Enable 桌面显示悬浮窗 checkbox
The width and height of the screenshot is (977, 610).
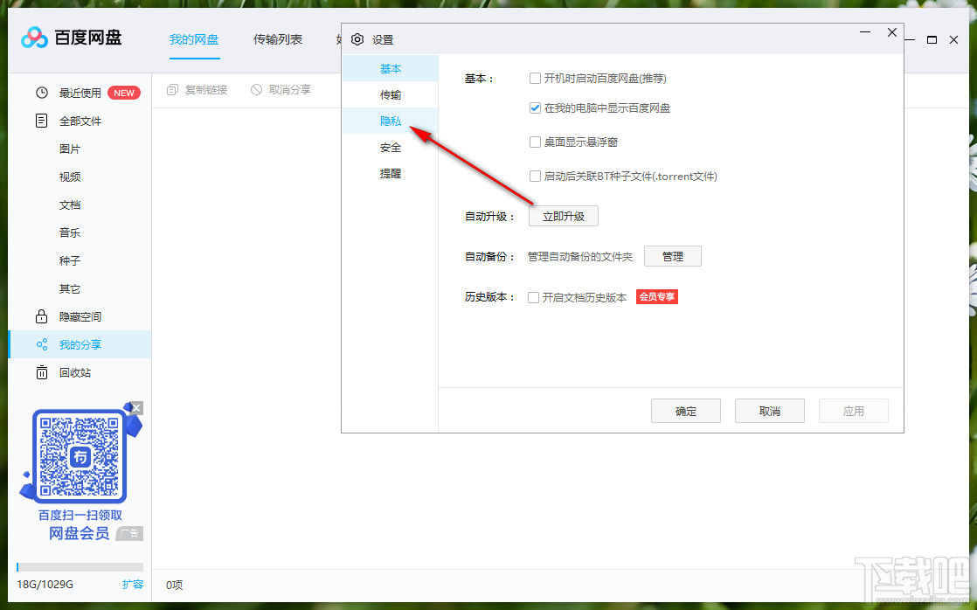[x=535, y=142]
